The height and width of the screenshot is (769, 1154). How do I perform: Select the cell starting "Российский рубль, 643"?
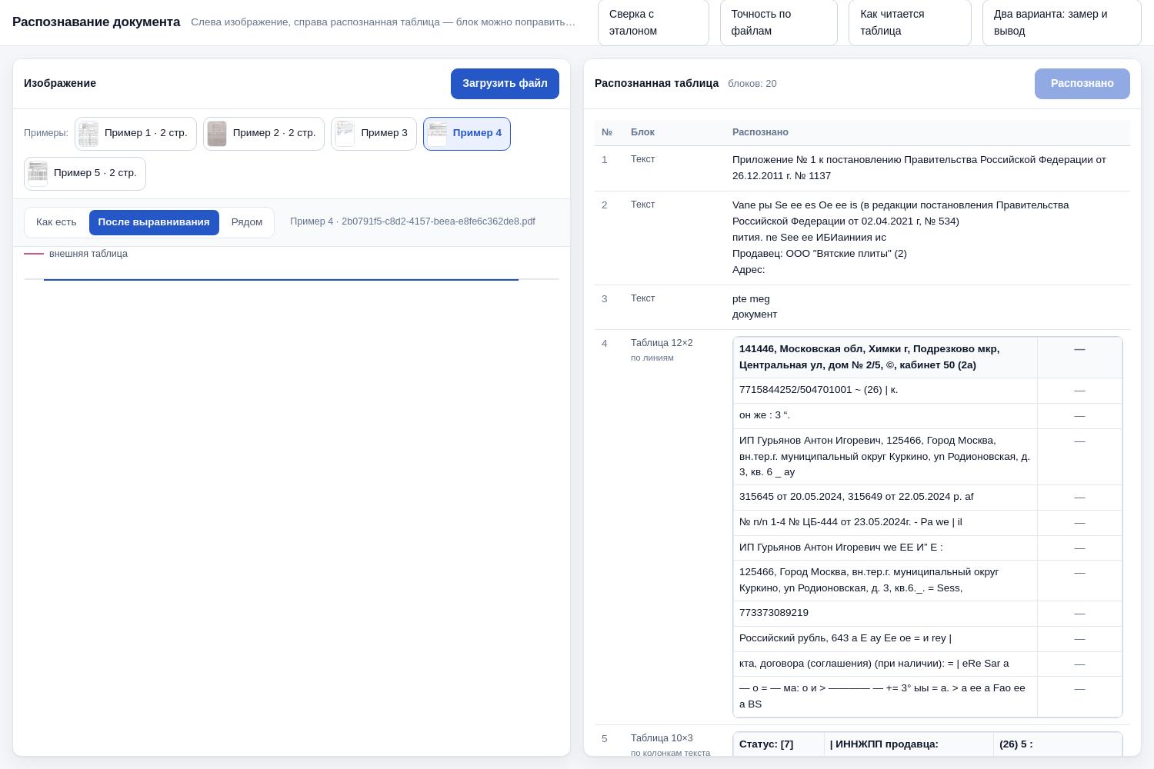(885, 639)
